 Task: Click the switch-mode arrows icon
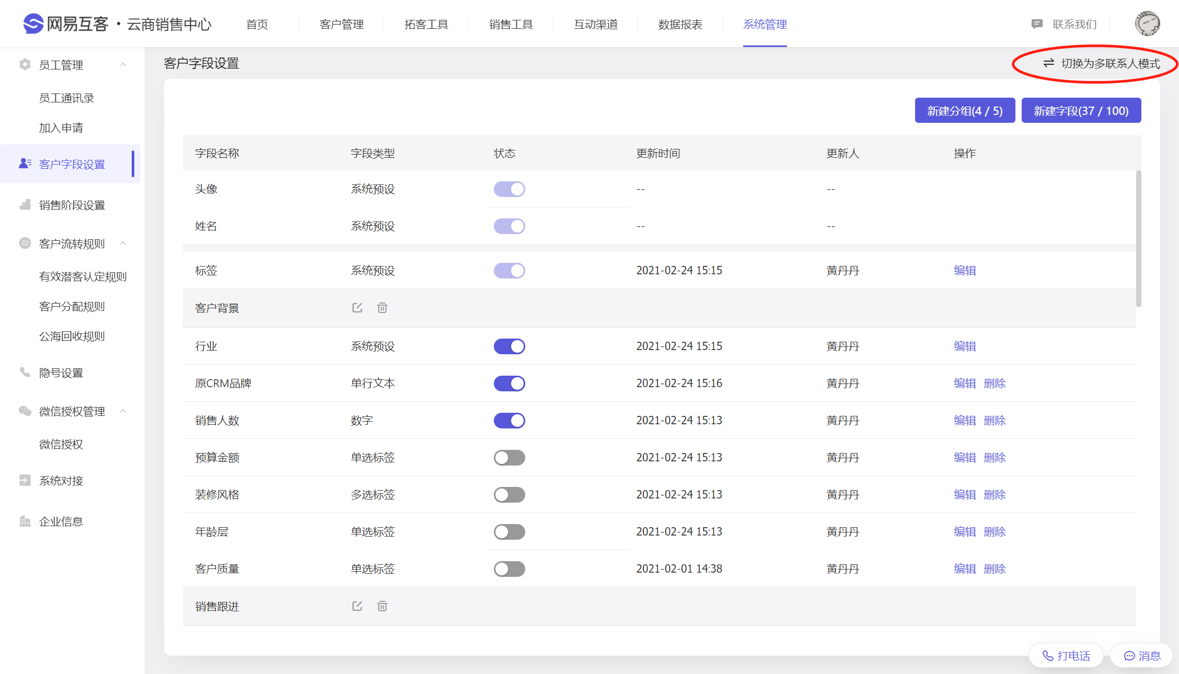coord(1048,63)
